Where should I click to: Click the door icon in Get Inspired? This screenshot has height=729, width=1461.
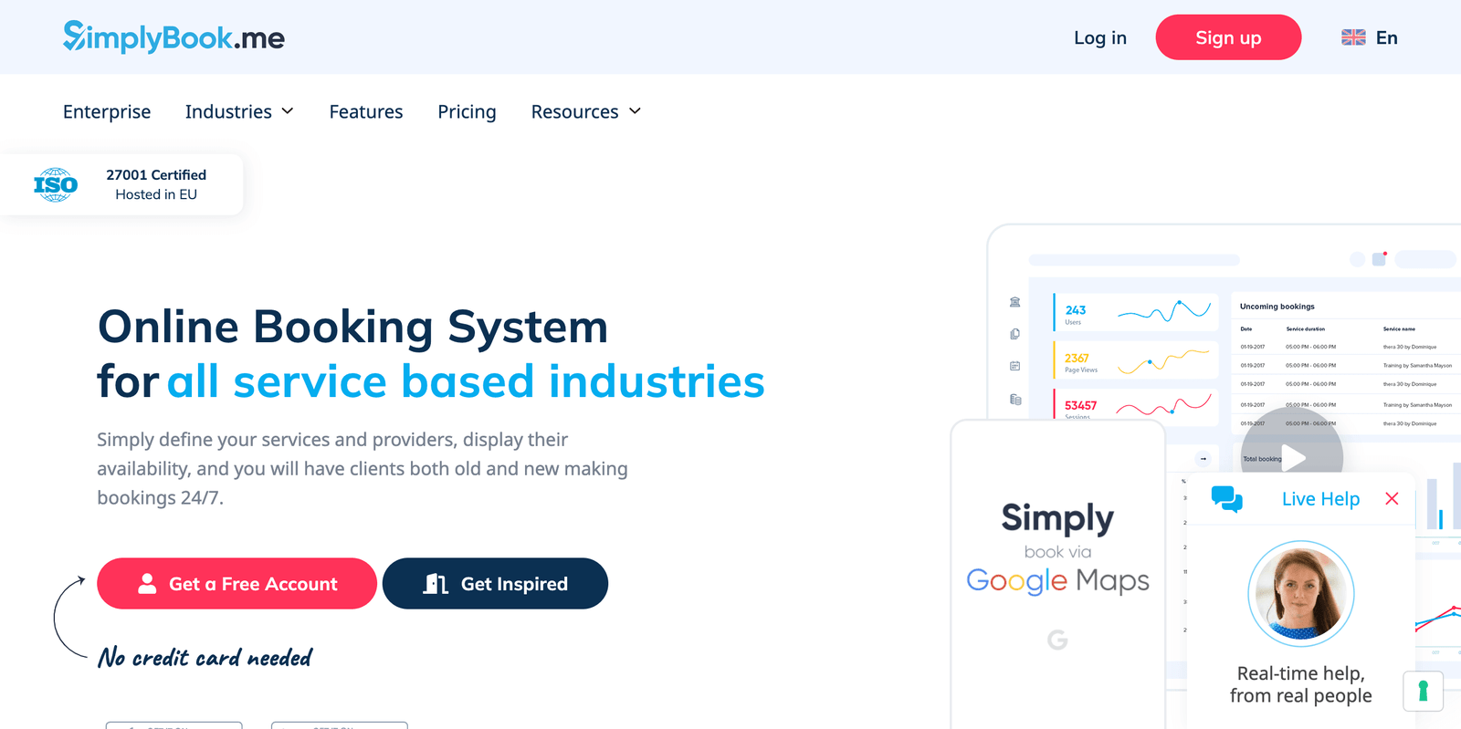pyautogui.click(x=436, y=584)
